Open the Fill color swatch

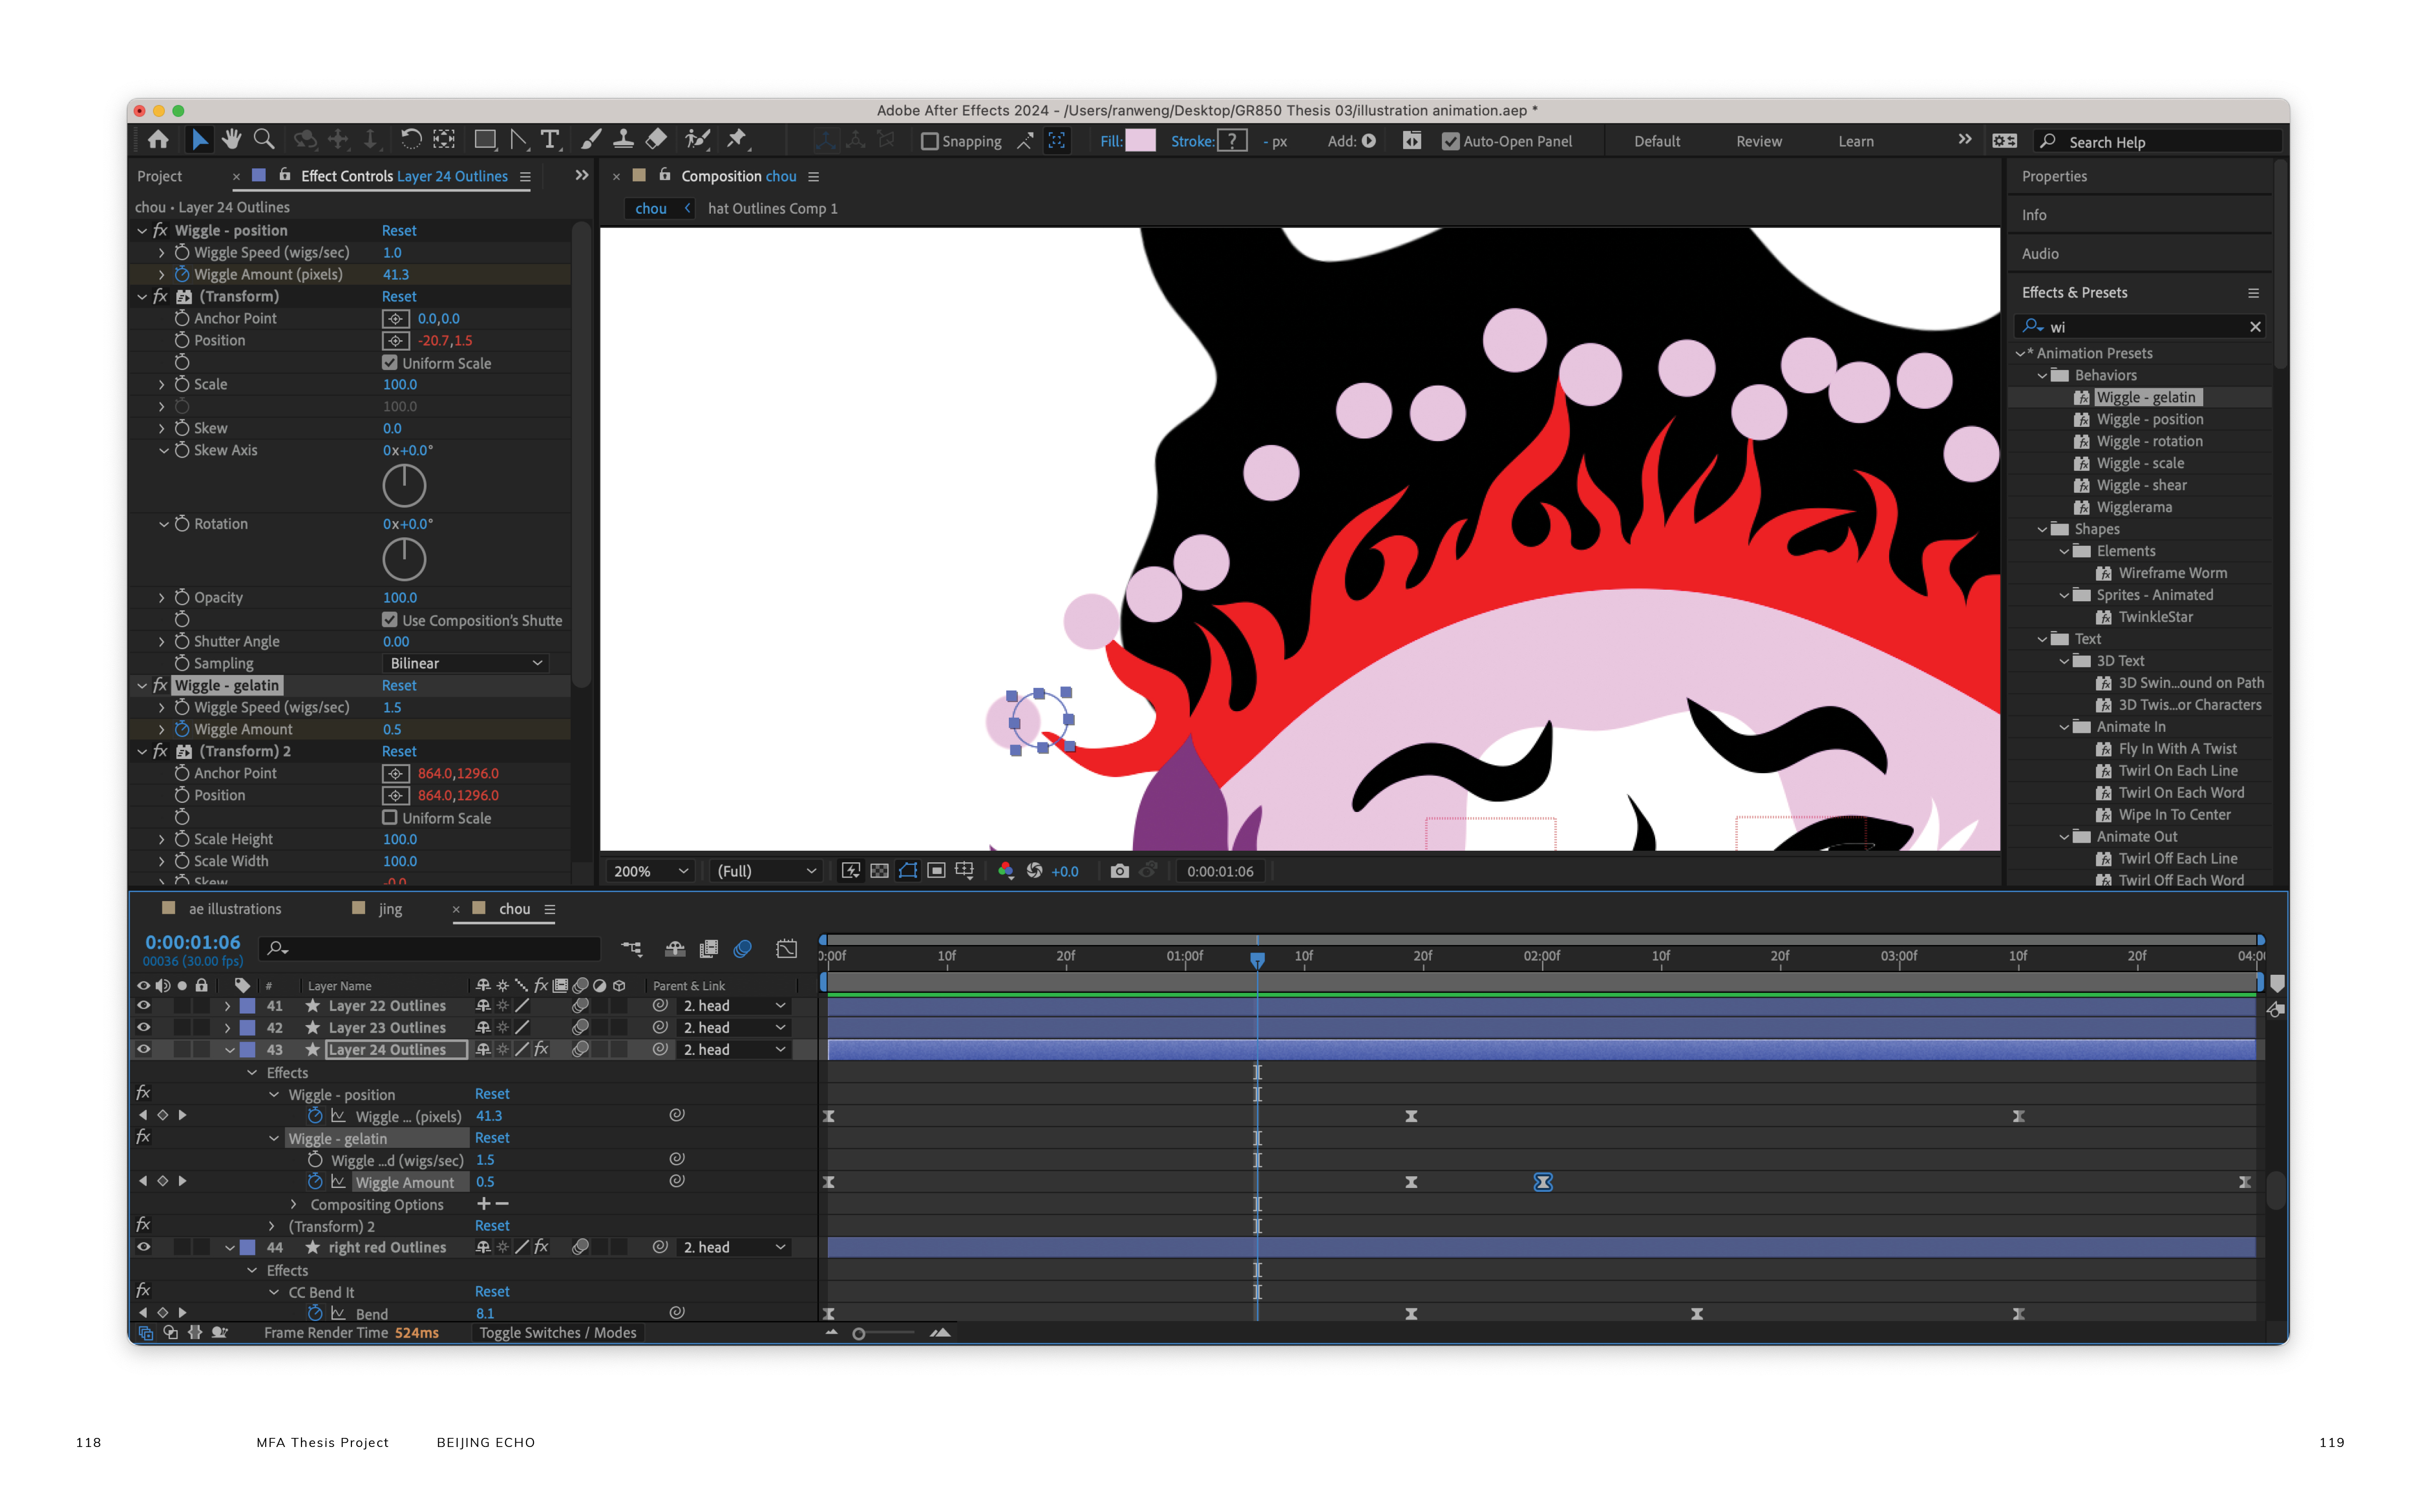pyautogui.click(x=1140, y=141)
